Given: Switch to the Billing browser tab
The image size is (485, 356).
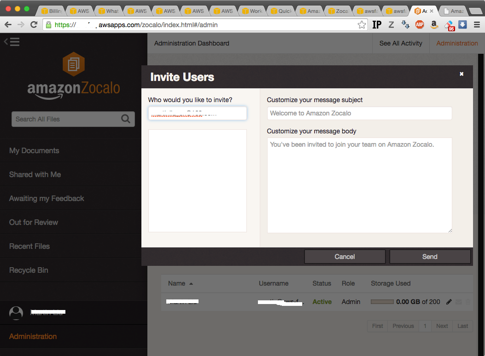Looking at the screenshot, I should tap(51, 11).
